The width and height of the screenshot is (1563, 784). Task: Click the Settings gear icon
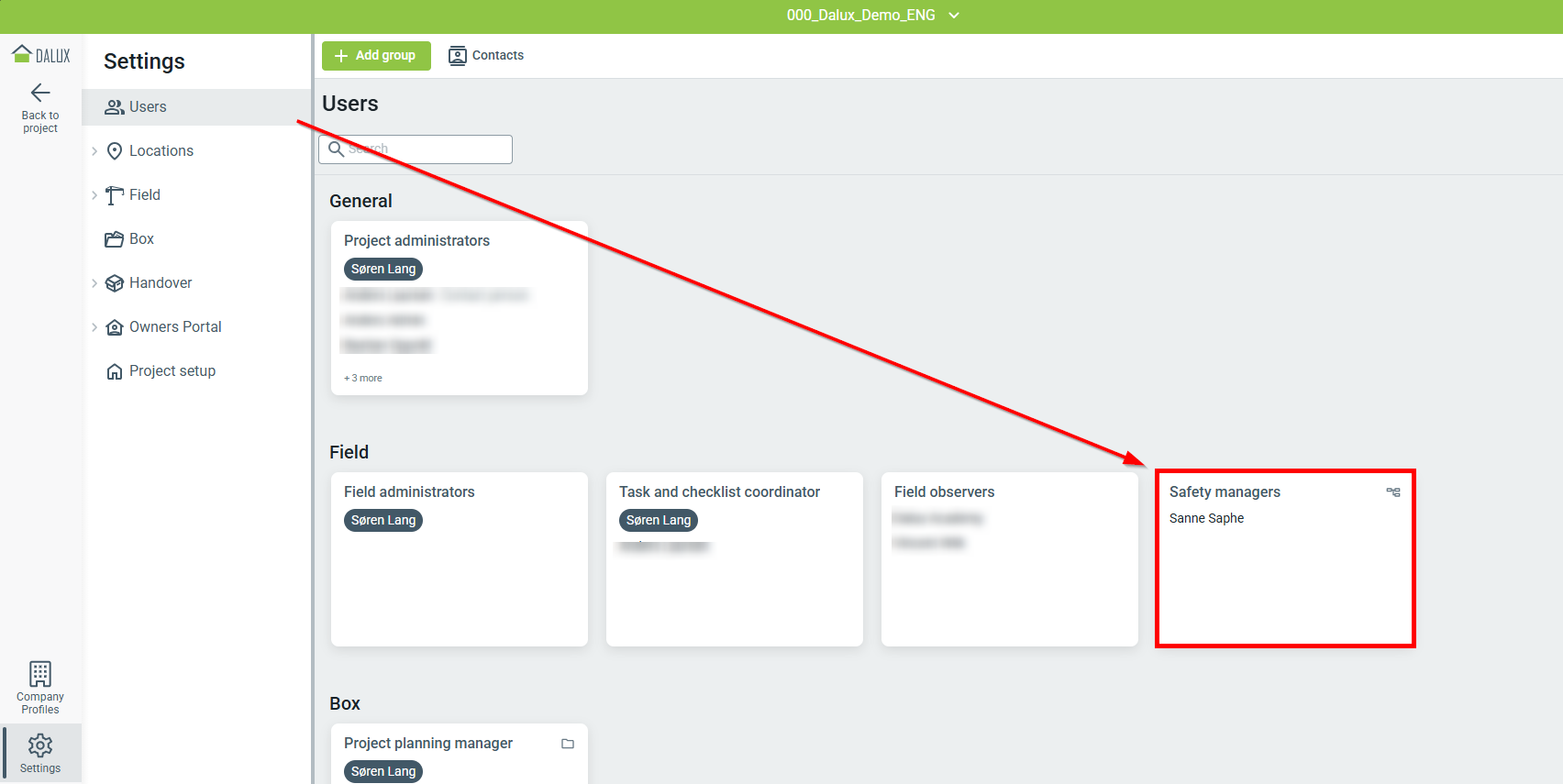pyautogui.click(x=40, y=745)
